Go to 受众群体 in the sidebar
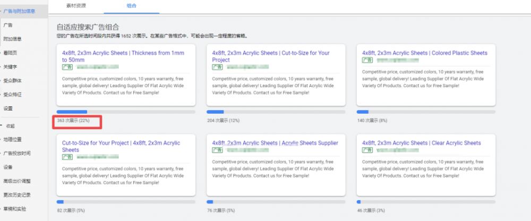Image resolution: width=531 pixels, height=221 pixels. (12, 81)
